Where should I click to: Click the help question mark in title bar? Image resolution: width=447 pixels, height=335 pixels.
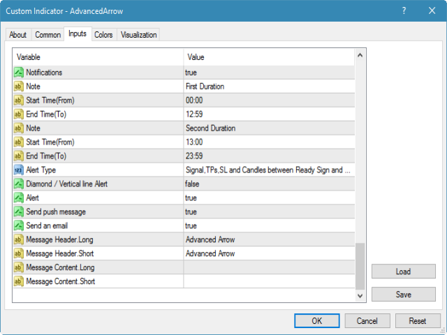click(x=404, y=11)
